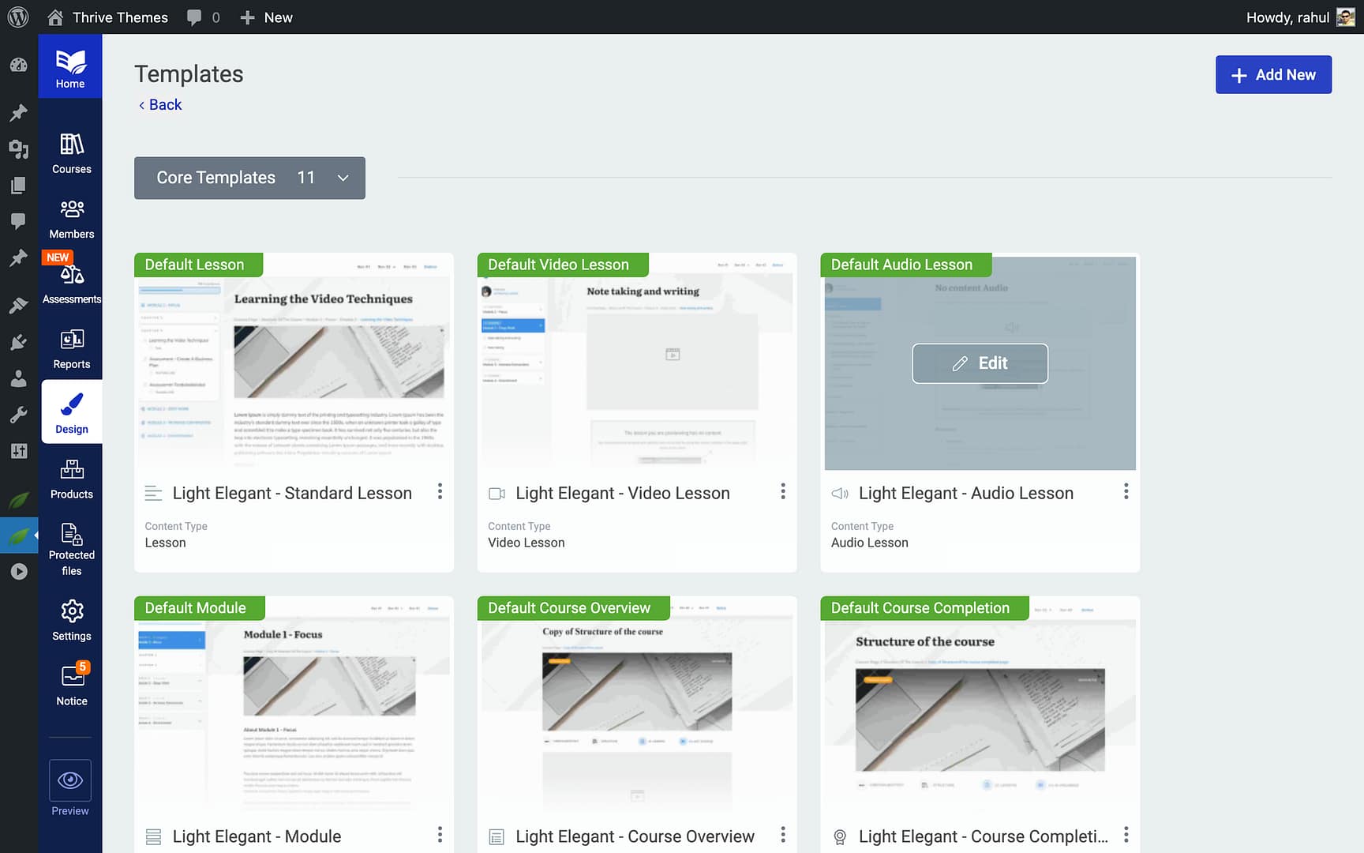Screen dimensions: 1364x853
Task: Open the Assessments panel
Action: coord(71,284)
